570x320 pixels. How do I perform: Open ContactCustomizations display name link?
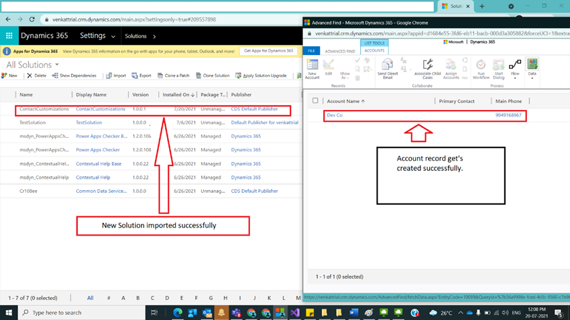tap(101, 109)
